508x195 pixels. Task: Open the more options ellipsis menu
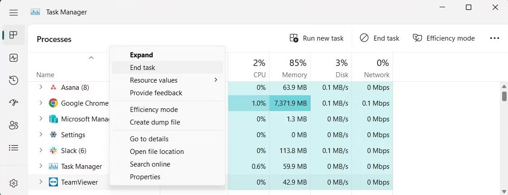[494, 38]
